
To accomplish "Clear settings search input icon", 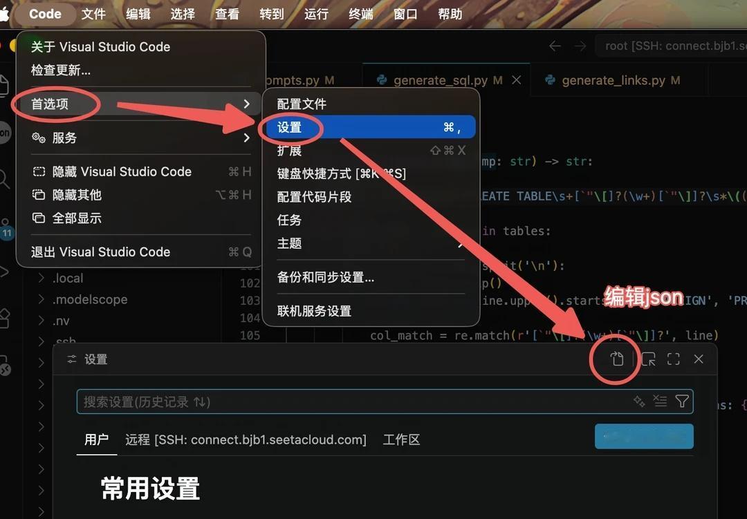I will (660, 402).
